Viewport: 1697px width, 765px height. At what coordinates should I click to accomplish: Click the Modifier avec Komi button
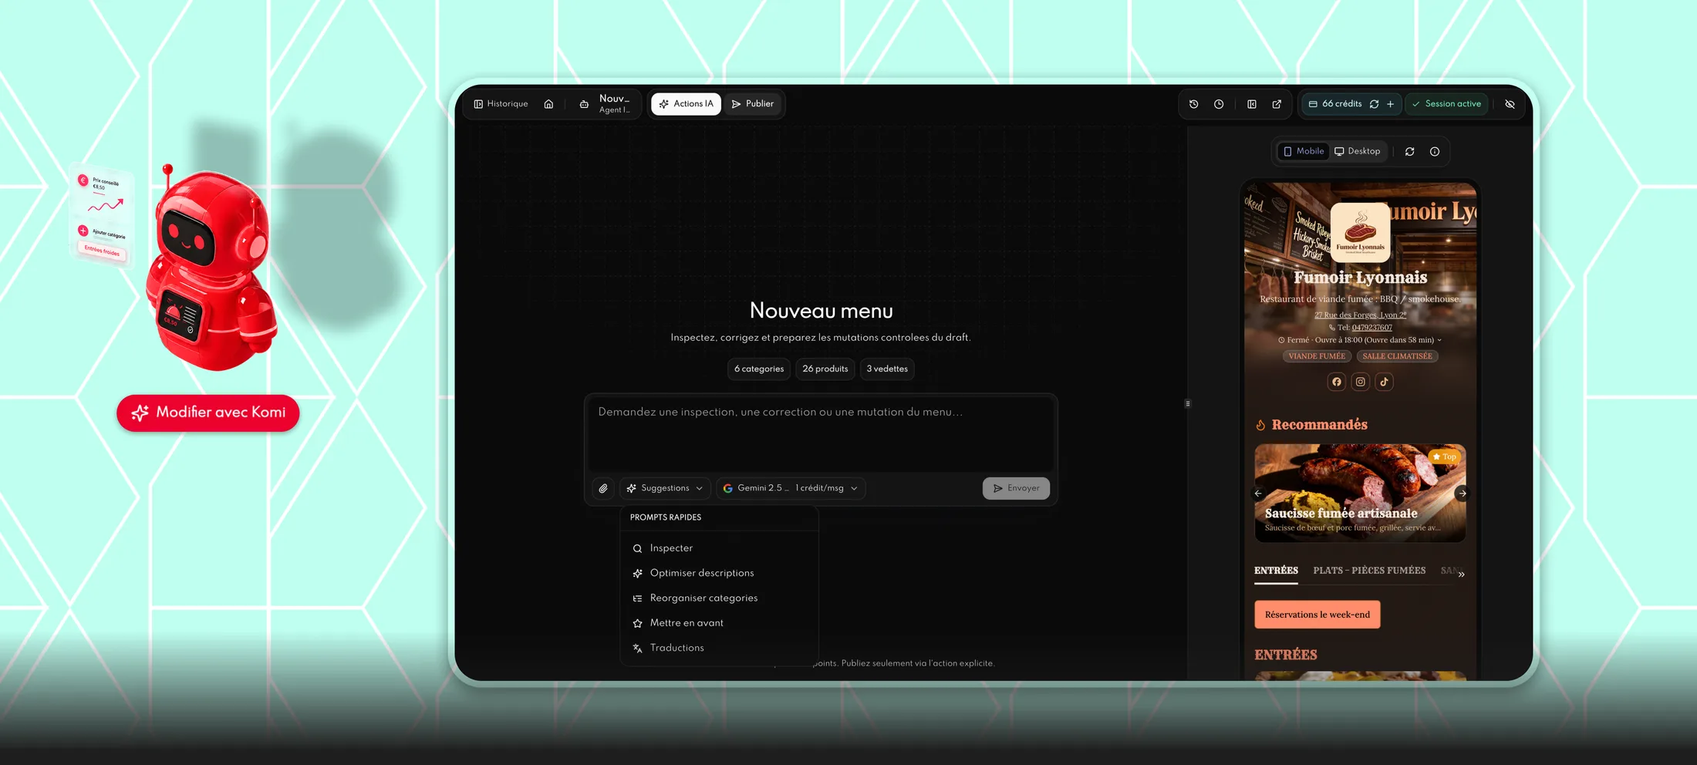(x=208, y=413)
